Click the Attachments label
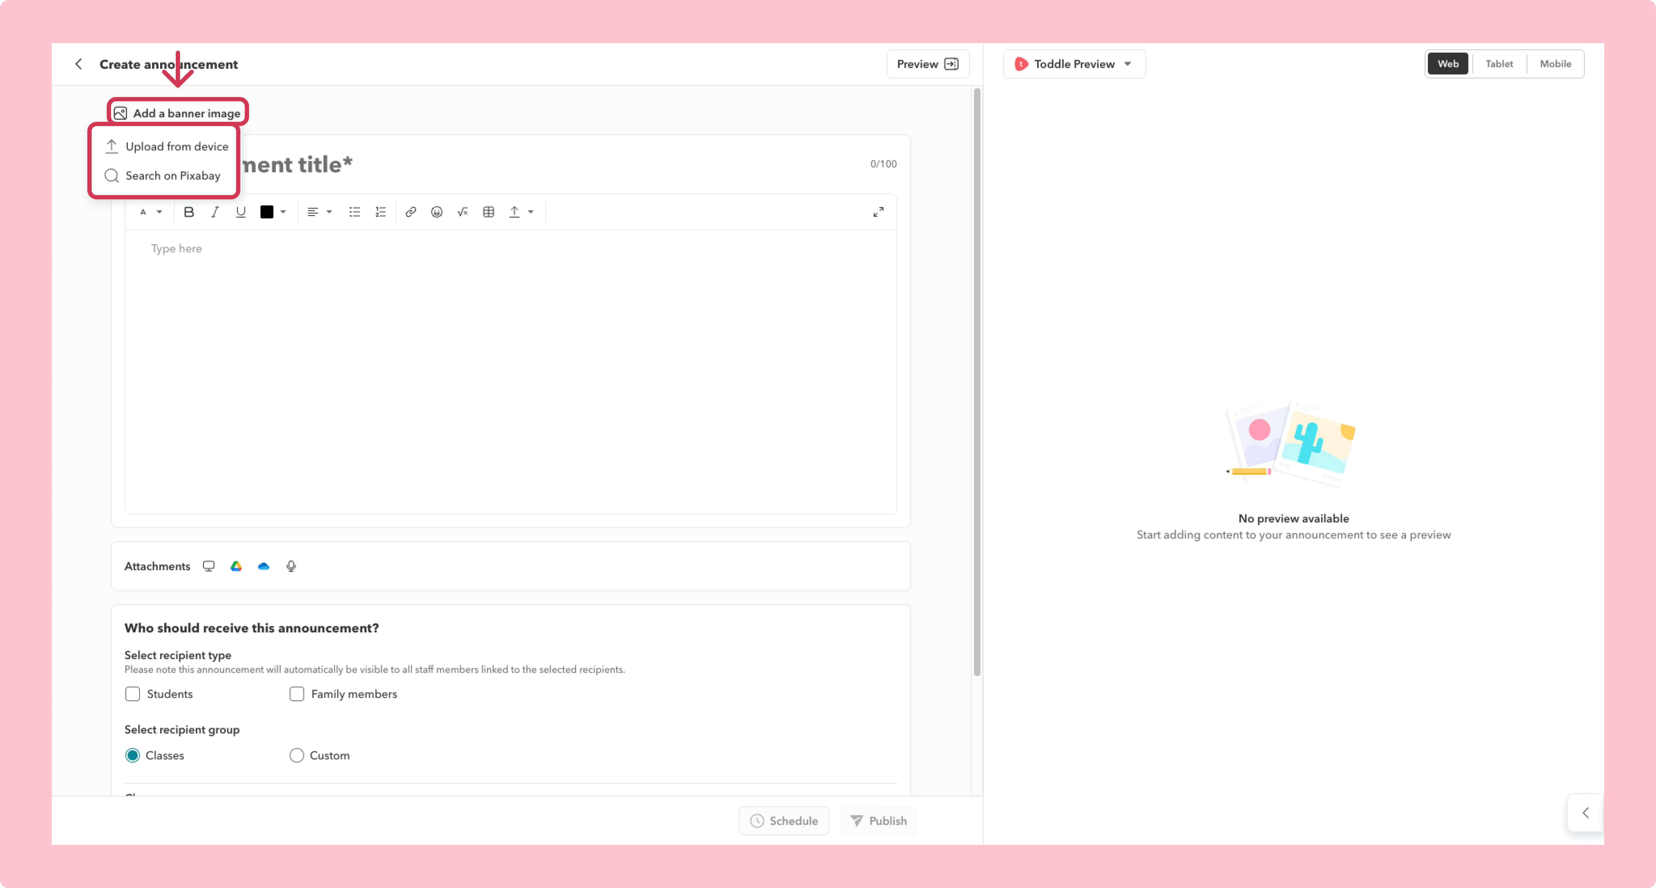Viewport: 1656px width, 888px height. 157,566
